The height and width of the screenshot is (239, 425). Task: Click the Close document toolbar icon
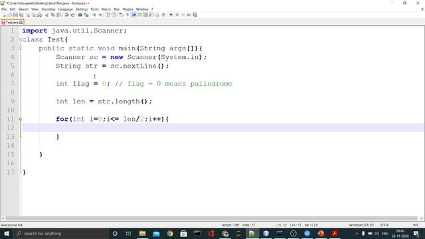coord(28,15)
